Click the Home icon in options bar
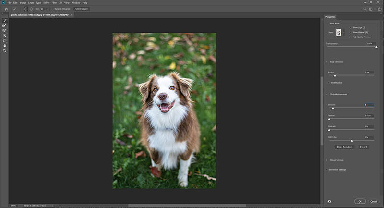This screenshot has width=384, height=208. [6, 9]
